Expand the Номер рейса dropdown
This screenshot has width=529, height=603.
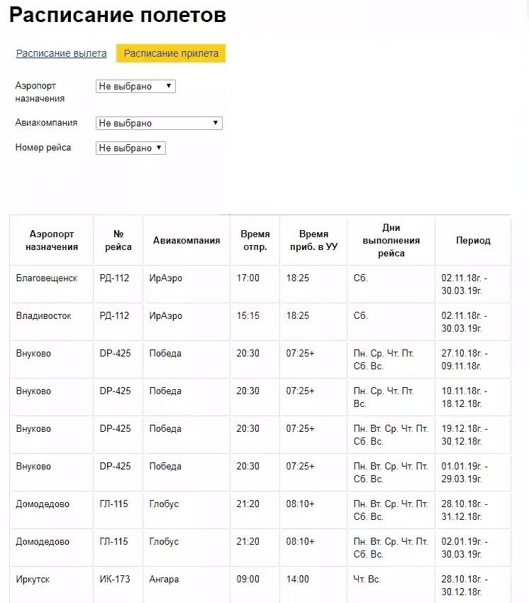tap(130, 148)
